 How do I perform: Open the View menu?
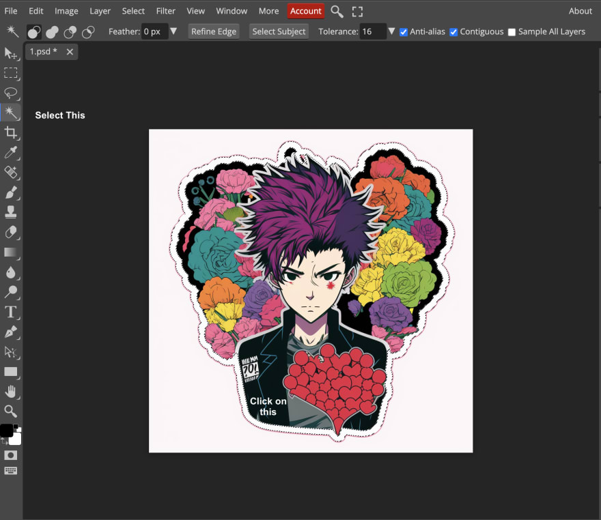[x=195, y=11]
